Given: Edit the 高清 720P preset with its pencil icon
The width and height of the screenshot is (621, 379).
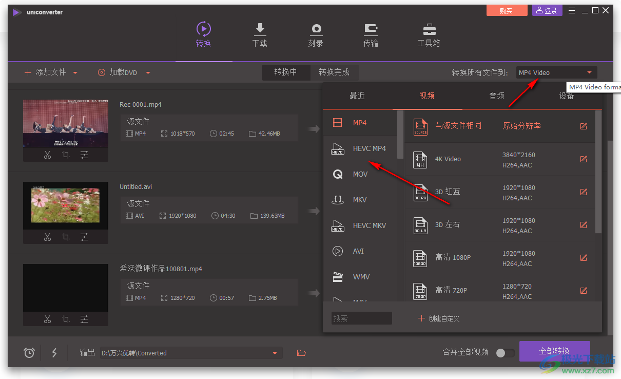Looking at the screenshot, I should click(x=584, y=290).
